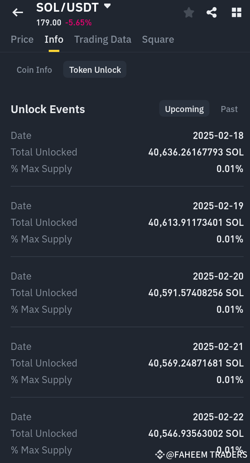Show Past unlock events

click(229, 109)
